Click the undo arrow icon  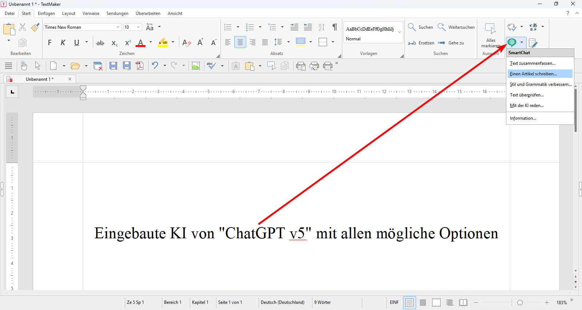tap(155, 66)
